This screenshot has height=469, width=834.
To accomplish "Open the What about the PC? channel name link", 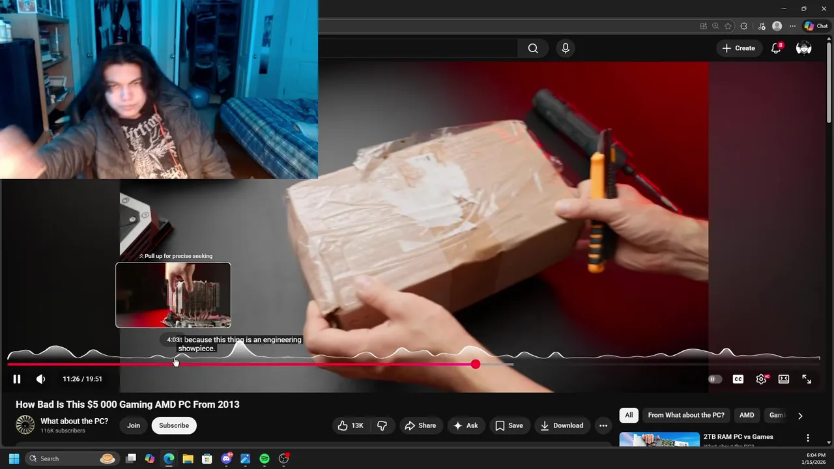I will (x=74, y=421).
